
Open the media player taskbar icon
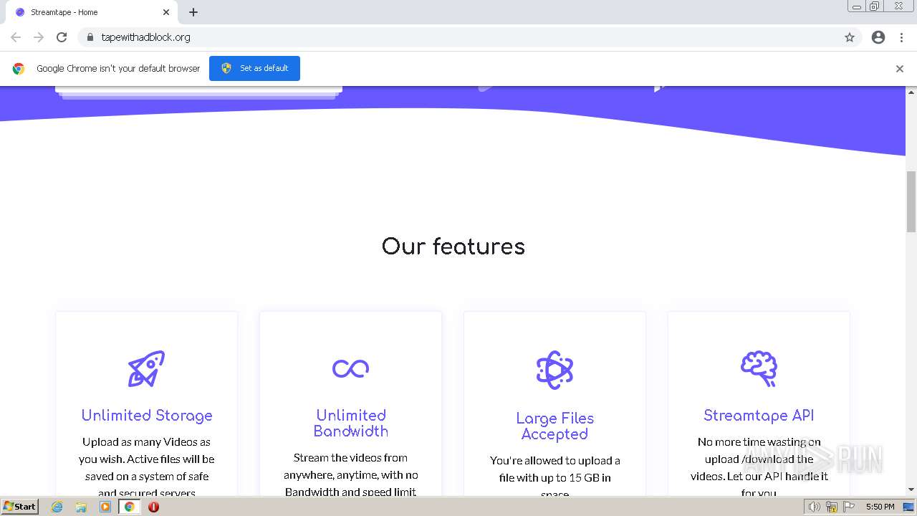click(x=105, y=507)
